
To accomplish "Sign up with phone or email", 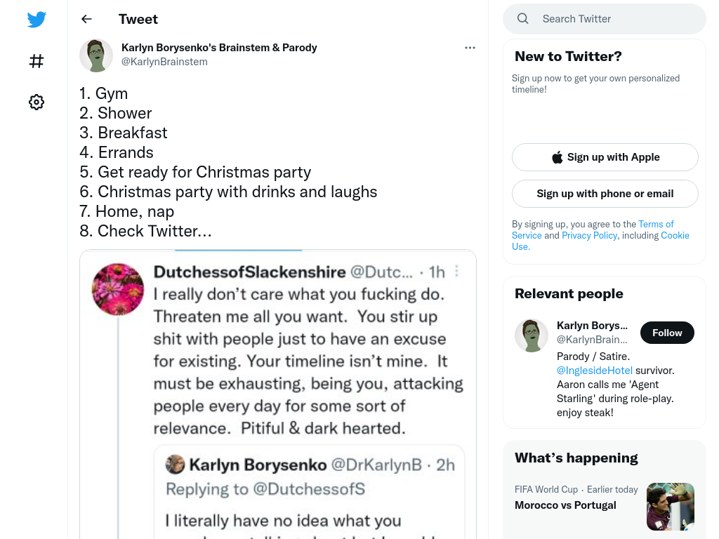I will click(605, 194).
